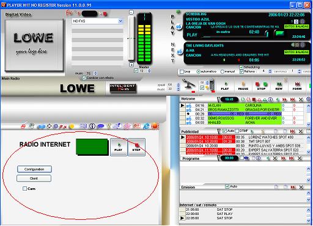Toggle the Relleno checkbox
This screenshot has width=313, height=226.
pos(241,71)
